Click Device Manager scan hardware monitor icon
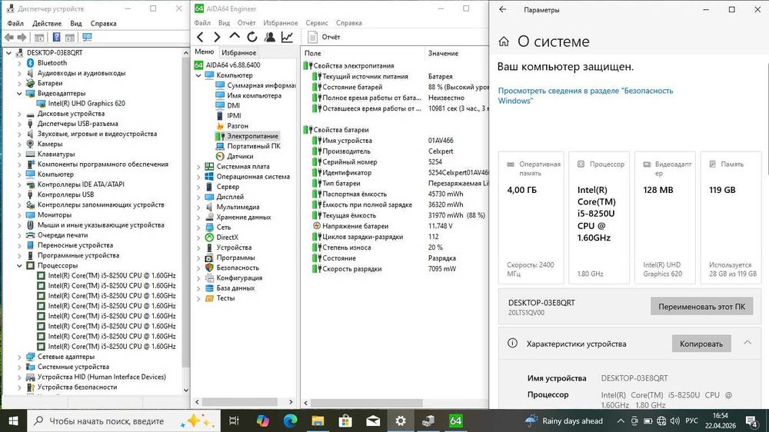The height and width of the screenshot is (432, 769). 88,37
